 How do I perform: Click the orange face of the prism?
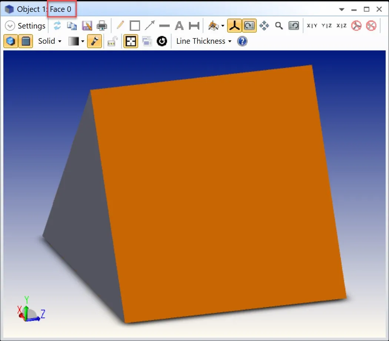pyautogui.click(x=219, y=193)
